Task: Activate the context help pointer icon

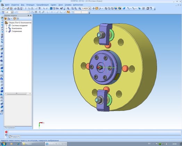Action: (x=61, y=8)
